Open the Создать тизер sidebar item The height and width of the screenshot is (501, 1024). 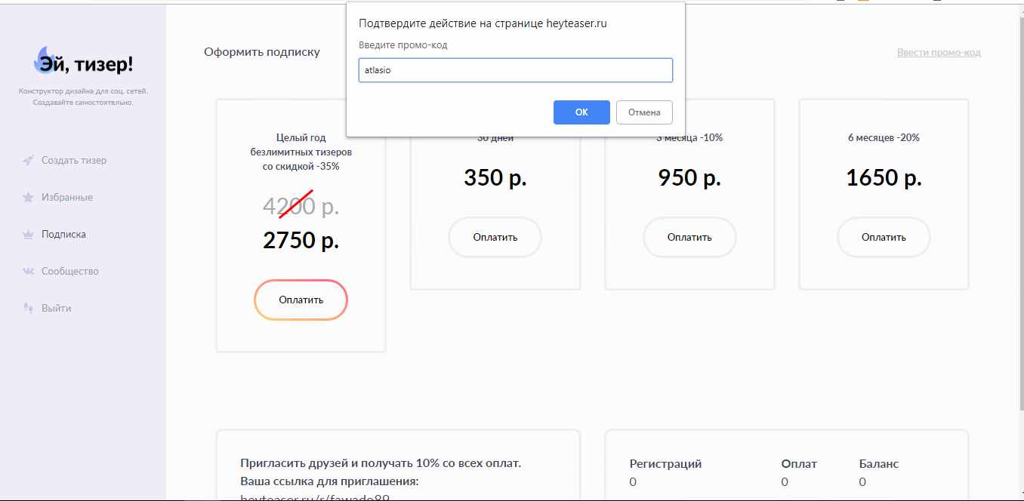[74, 160]
